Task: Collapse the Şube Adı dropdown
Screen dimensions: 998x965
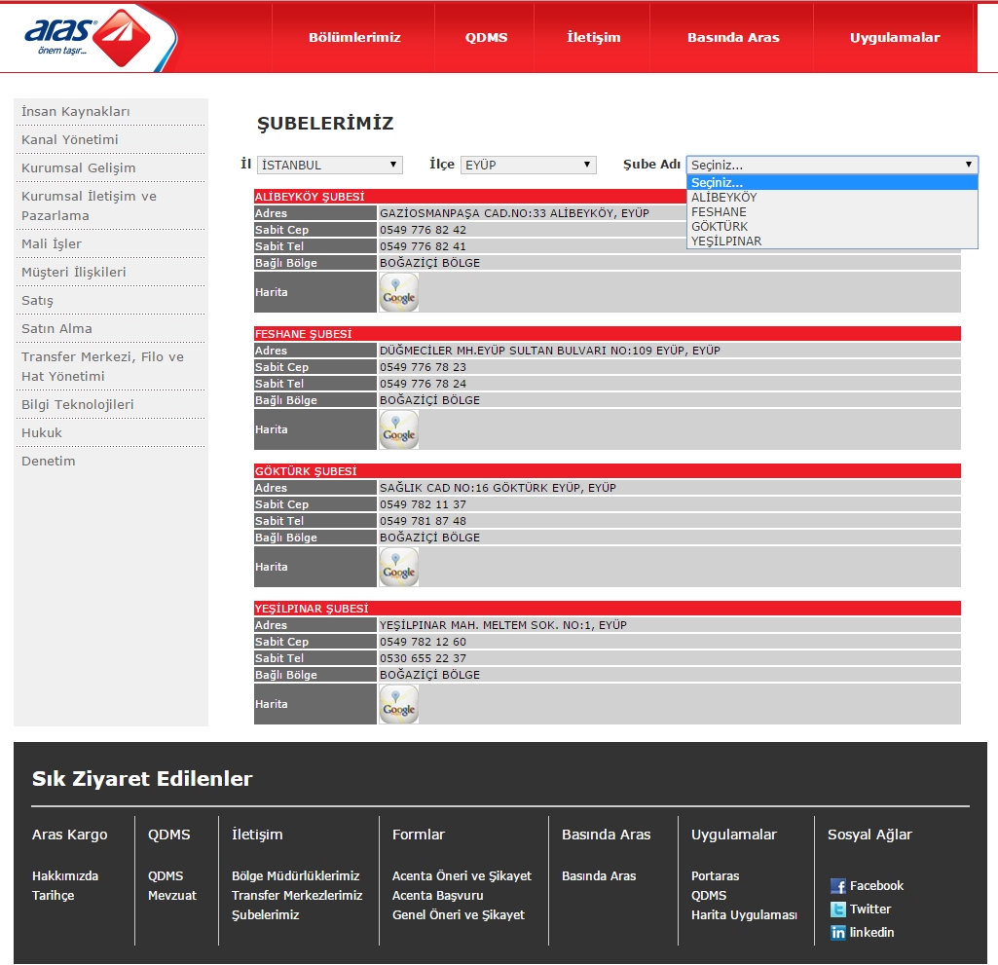Action: point(832,165)
